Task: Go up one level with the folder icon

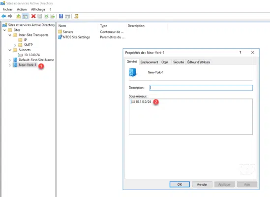Action: point(18,16)
